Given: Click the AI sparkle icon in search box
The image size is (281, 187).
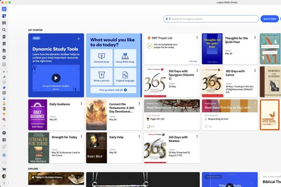Looking at the screenshot, I should tap(167, 19).
